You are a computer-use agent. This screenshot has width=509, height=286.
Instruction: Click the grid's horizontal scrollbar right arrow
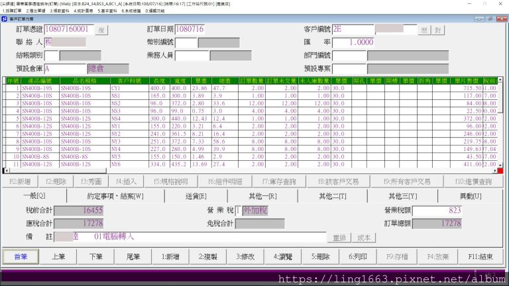(x=495, y=171)
